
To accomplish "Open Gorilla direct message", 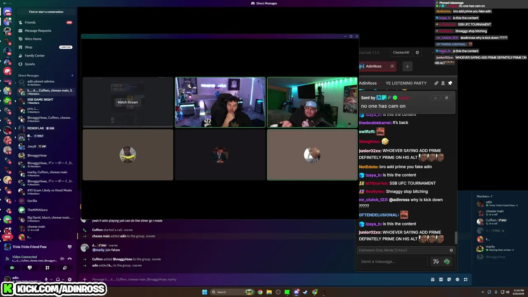I will [46, 201].
